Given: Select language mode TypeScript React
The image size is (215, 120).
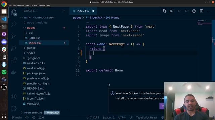Looking at the screenshot, I should pyautogui.click(x=146, y=117).
